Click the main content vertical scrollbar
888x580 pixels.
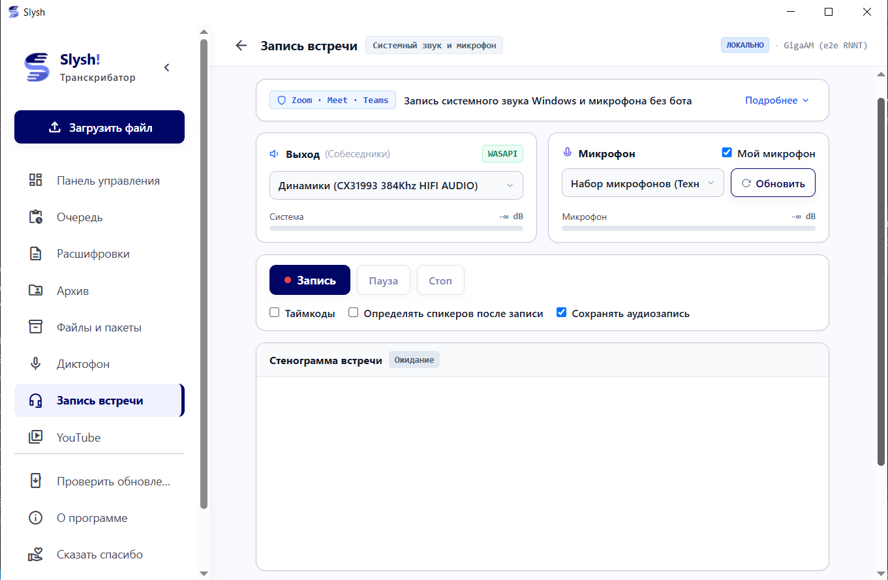(x=881, y=281)
